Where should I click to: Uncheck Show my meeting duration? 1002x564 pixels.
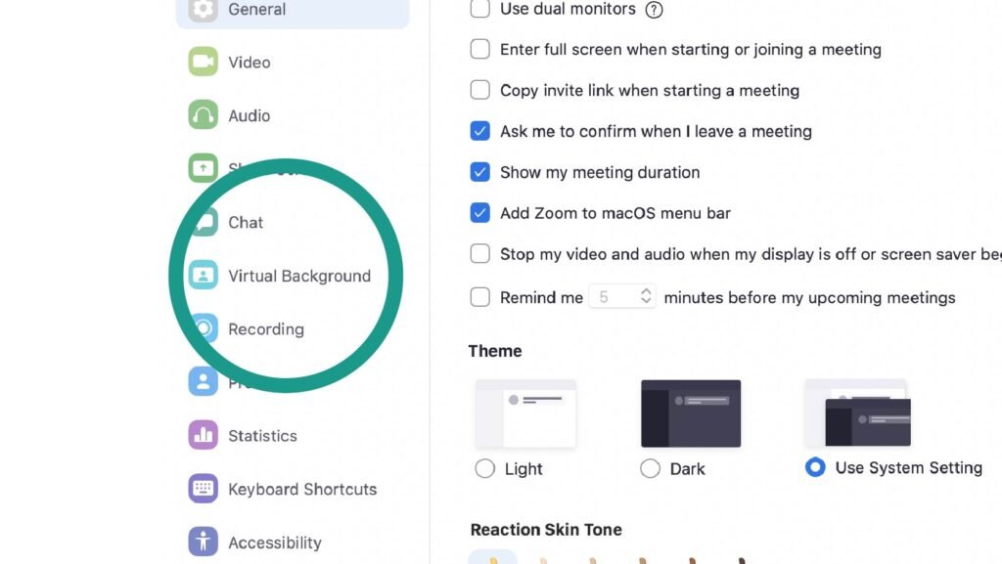(479, 172)
